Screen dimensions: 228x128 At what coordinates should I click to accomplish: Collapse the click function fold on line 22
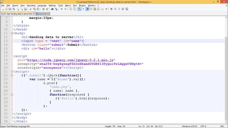[x=12, y=75]
